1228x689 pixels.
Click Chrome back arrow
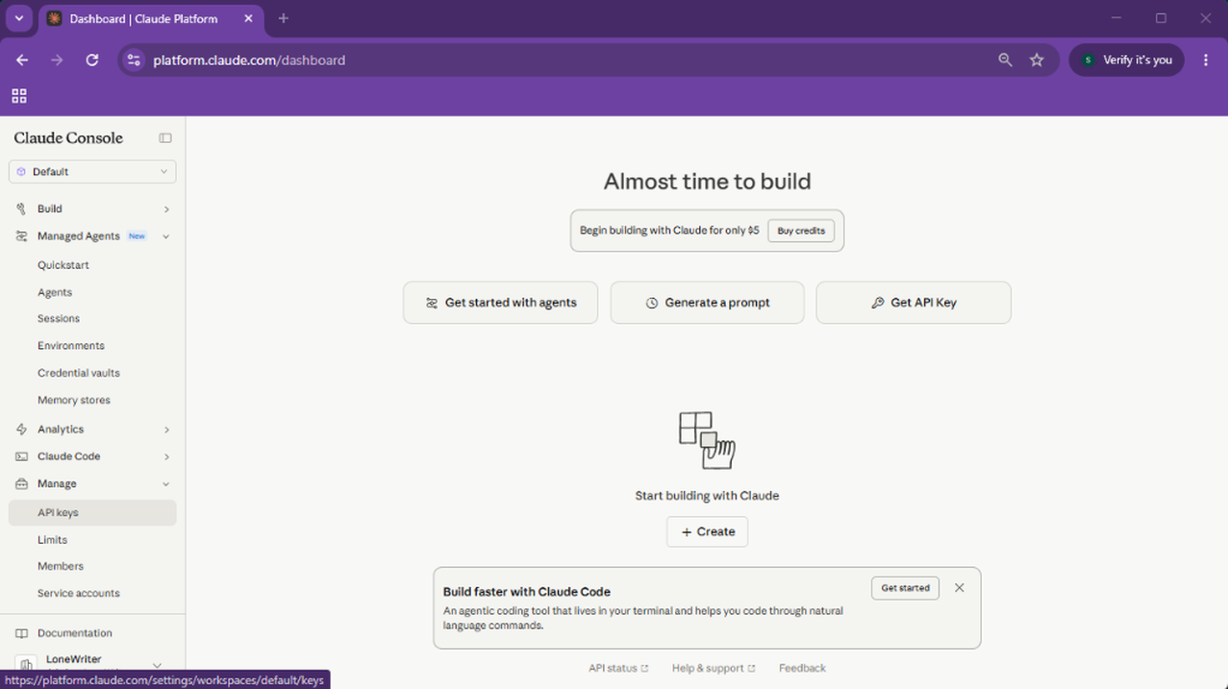[22, 60]
